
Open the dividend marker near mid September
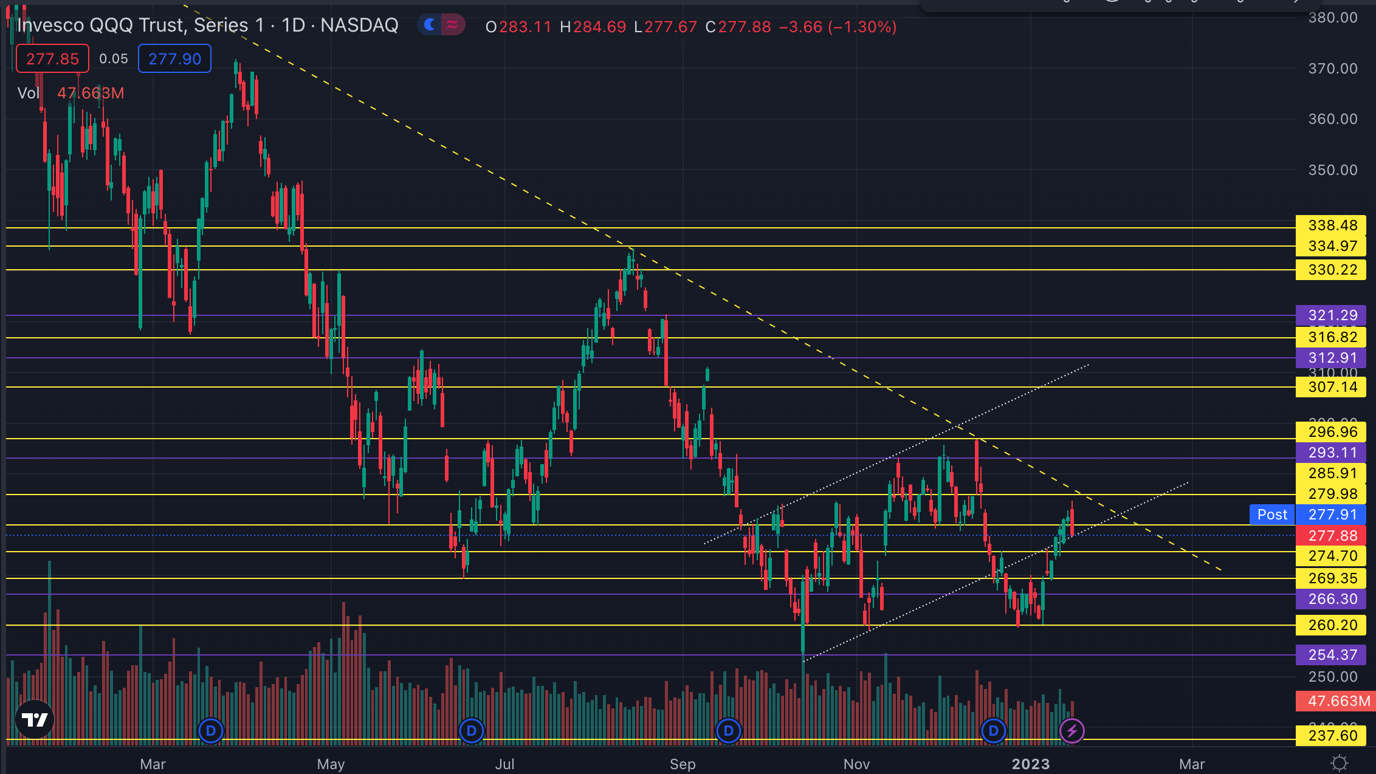click(x=728, y=730)
